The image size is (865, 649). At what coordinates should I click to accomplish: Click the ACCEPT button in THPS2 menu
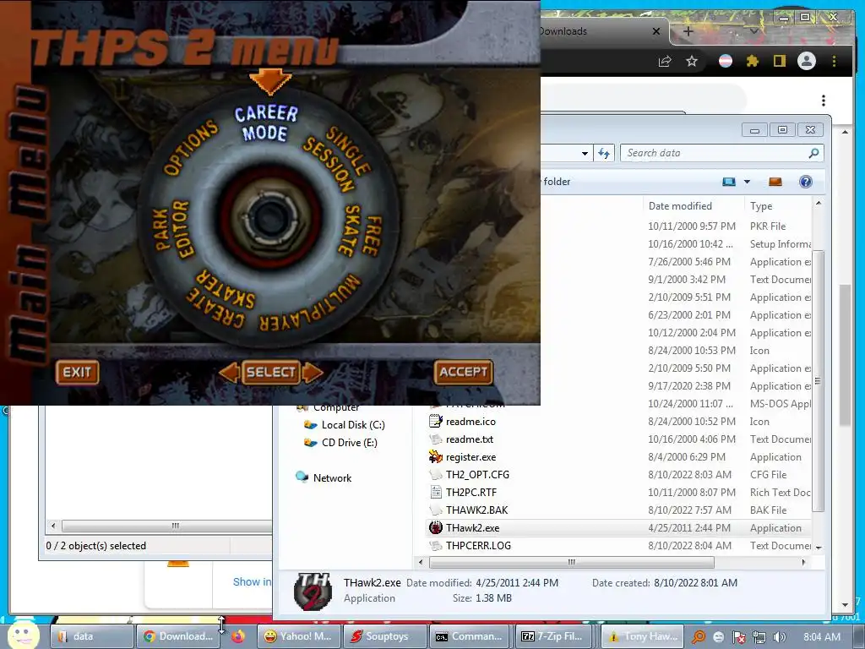coord(464,373)
